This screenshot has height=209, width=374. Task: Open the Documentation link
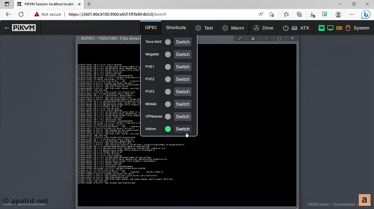(x=344, y=204)
